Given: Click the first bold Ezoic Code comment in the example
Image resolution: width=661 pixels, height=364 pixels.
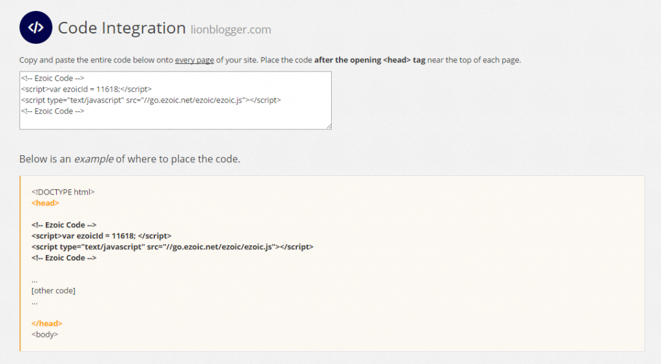Looking at the screenshot, I should [64, 225].
